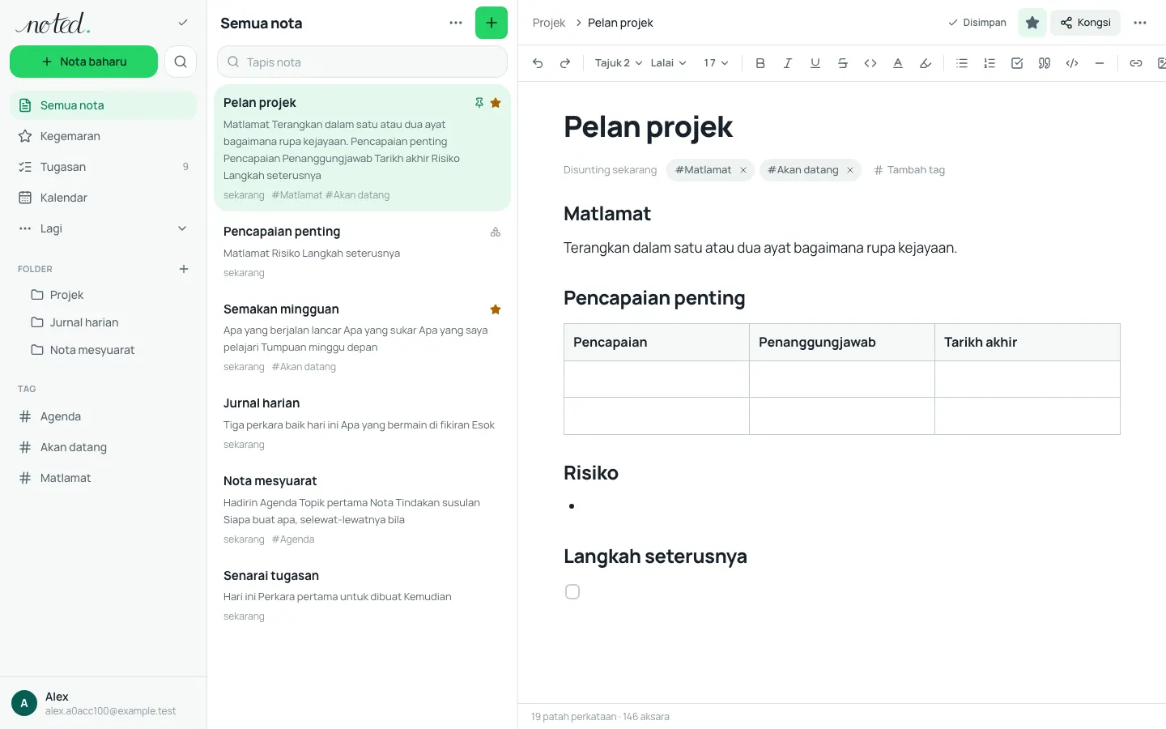Click the shared icon on Pencapaian penting card
This screenshot has height=729, width=1166.
coord(496,232)
